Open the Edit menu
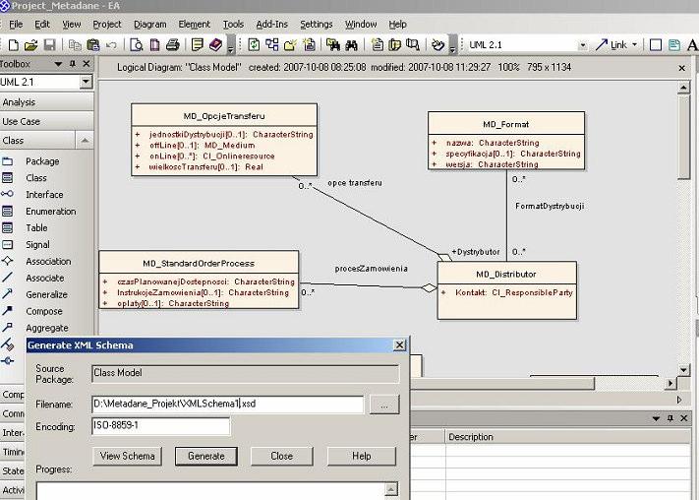The height and width of the screenshot is (500, 699). click(x=42, y=24)
